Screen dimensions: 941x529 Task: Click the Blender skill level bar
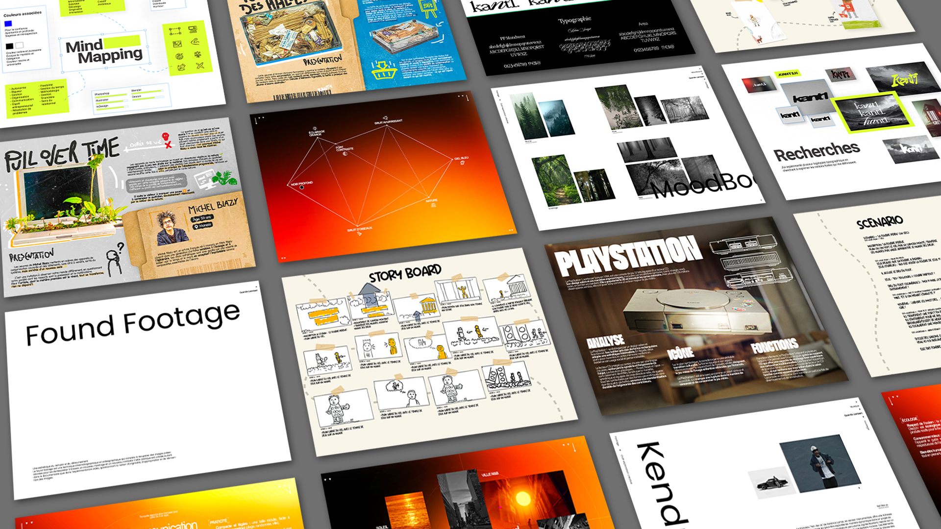click(x=146, y=92)
